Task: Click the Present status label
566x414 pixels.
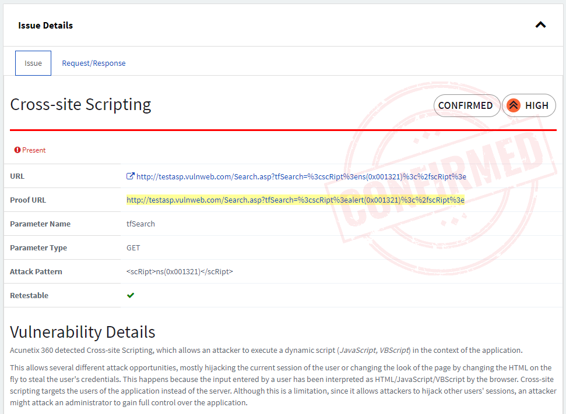Action: pos(34,150)
